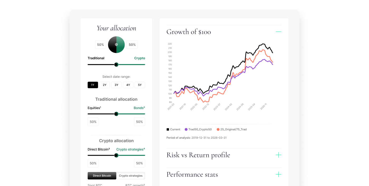The height and width of the screenshot is (186, 369).
Task: Click the Traditional 50% input box
Action: click(x=100, y=45)
